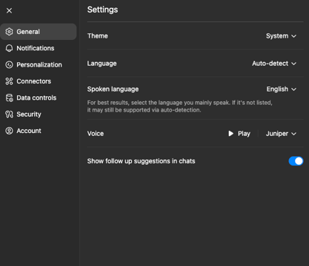Open the General settings tab
This screenshot has width=309, height=266.
point(39,32)
